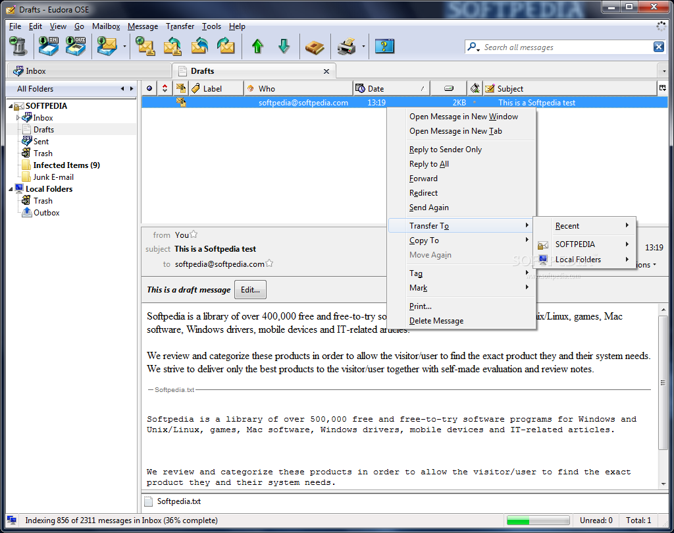Viewport: 674px width, 533px height.
Task: Choose Reply to Sender Only
Action: 446,150
